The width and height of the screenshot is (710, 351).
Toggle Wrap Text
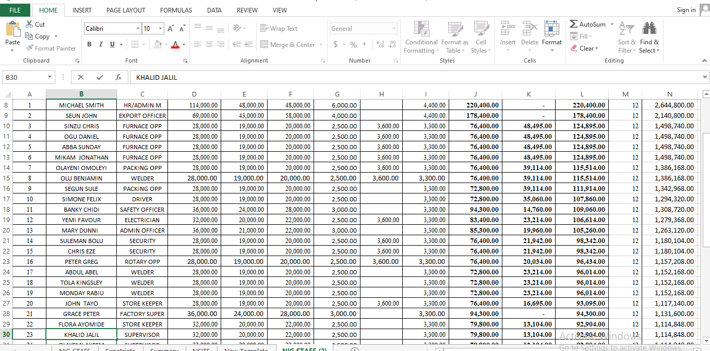pyautogui.click(x=279, y=29)
